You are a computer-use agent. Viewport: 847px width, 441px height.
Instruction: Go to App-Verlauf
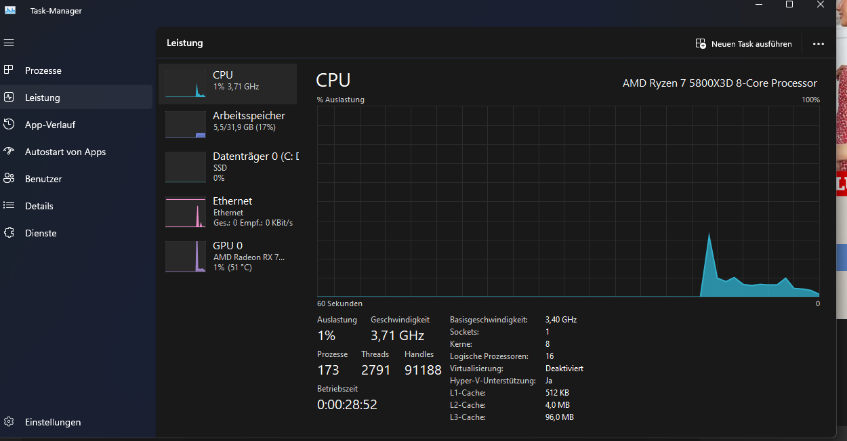pyautogui.click(x=76, y=125)
